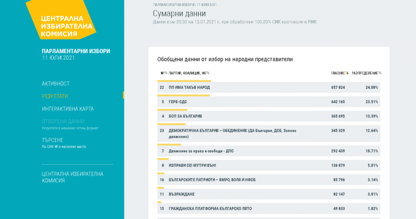The height and width of the screenshot is (219, 416).
Task: Click Парламентарни избори sidebar heading
Action: 76,51
